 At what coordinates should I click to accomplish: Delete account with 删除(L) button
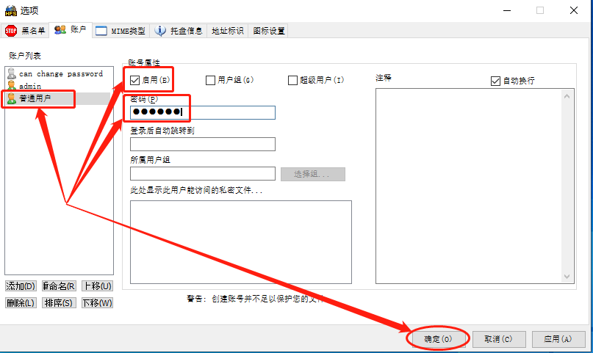pyautogui.click(x=21, y=303)
